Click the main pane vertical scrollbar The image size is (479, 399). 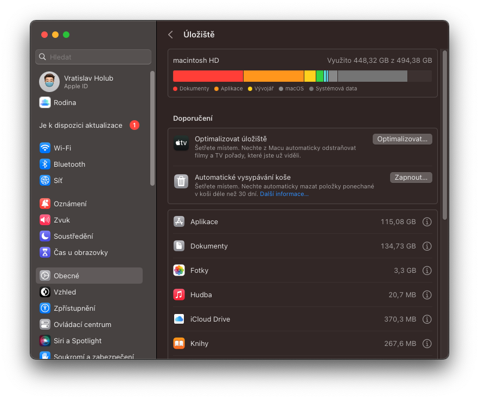[x=445, y=135]
